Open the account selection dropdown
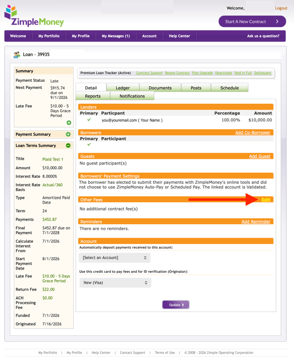Image resolution: width=294 pixels, height=362 pixels. tap(115, 258)
